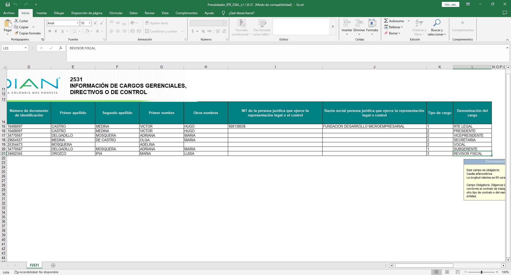Open the font size dropdown
The image size is (511, 275).
90,23
